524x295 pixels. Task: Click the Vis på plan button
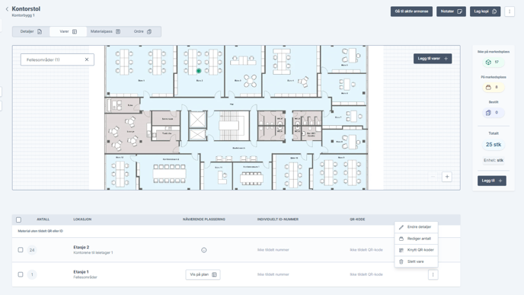[203, 274]
